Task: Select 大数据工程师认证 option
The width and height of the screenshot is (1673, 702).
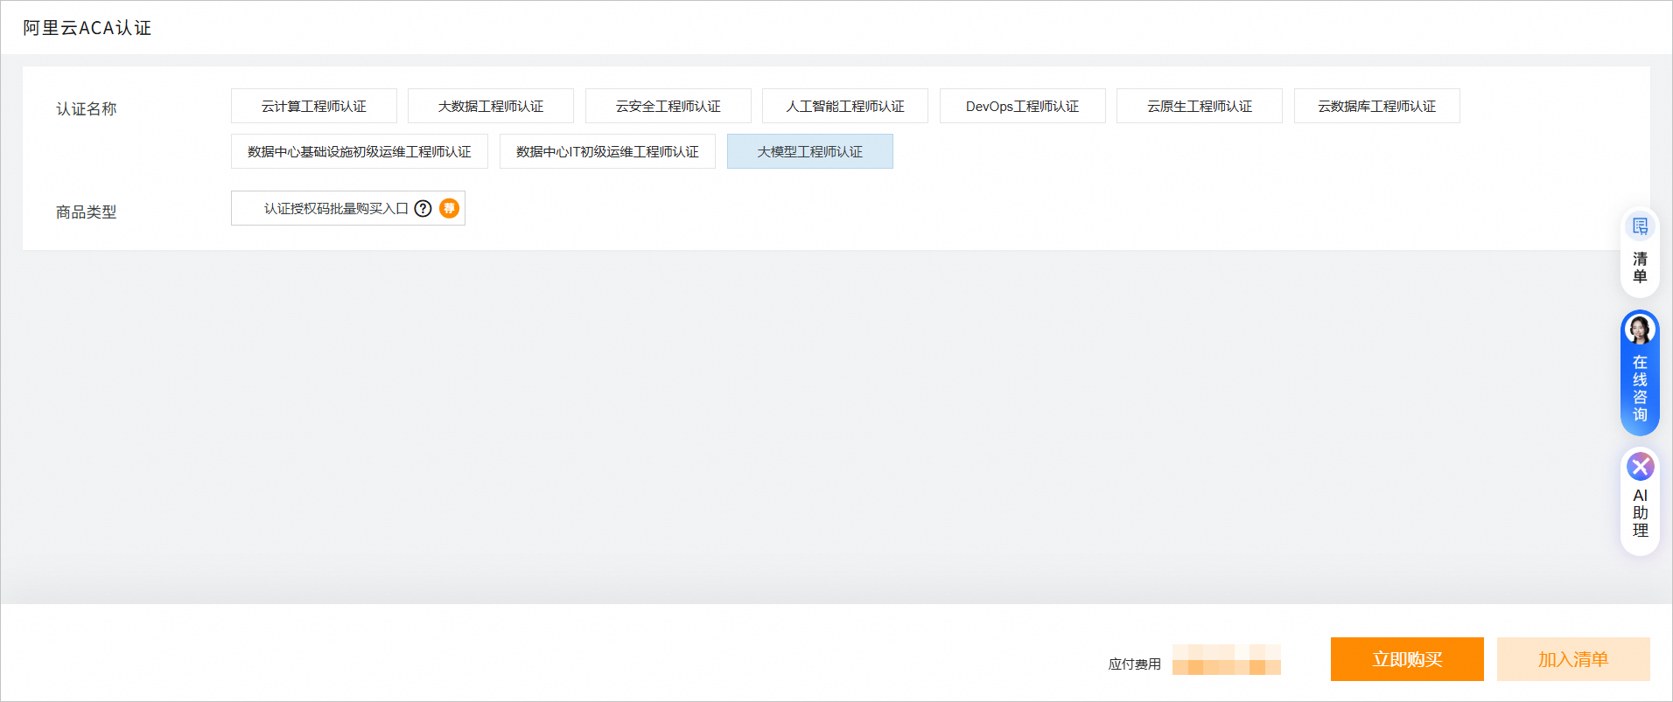Action: click(491, 106)
